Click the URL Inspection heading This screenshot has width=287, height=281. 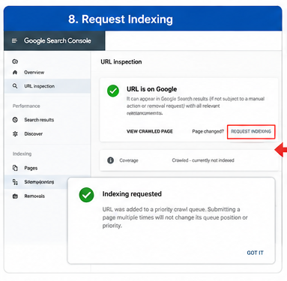121,61
